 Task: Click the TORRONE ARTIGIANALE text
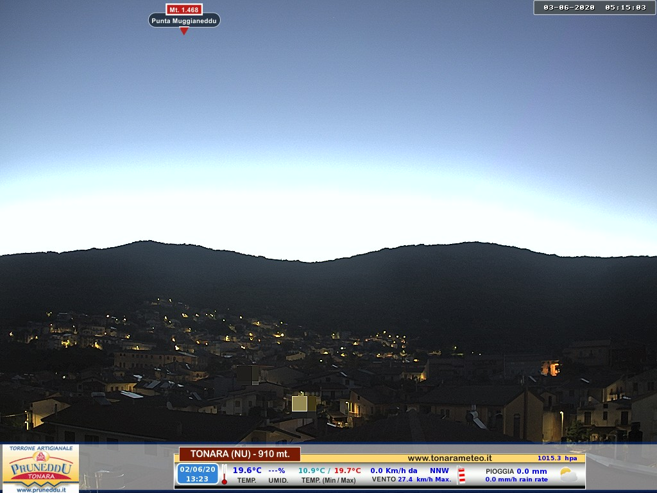[x=40, y=448]
